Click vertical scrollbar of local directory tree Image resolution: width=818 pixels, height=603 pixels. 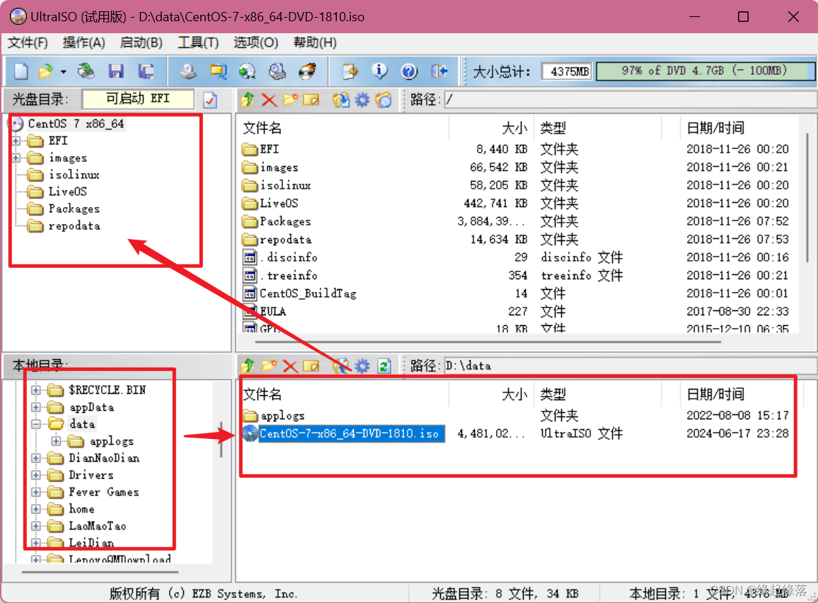tap(221, 440)
